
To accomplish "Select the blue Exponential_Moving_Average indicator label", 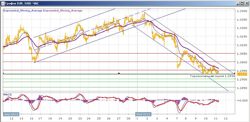I will [23, 11].
